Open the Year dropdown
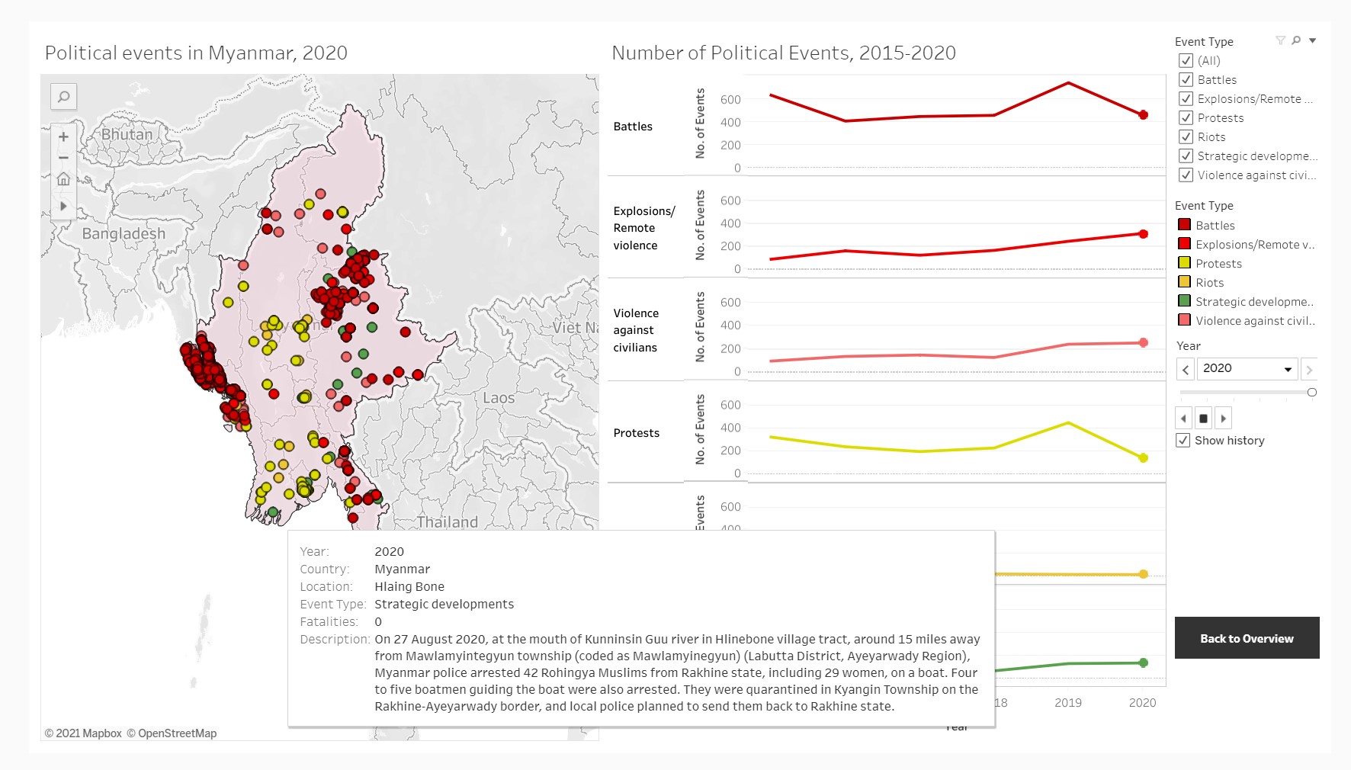 click(x=1288, y=368)
